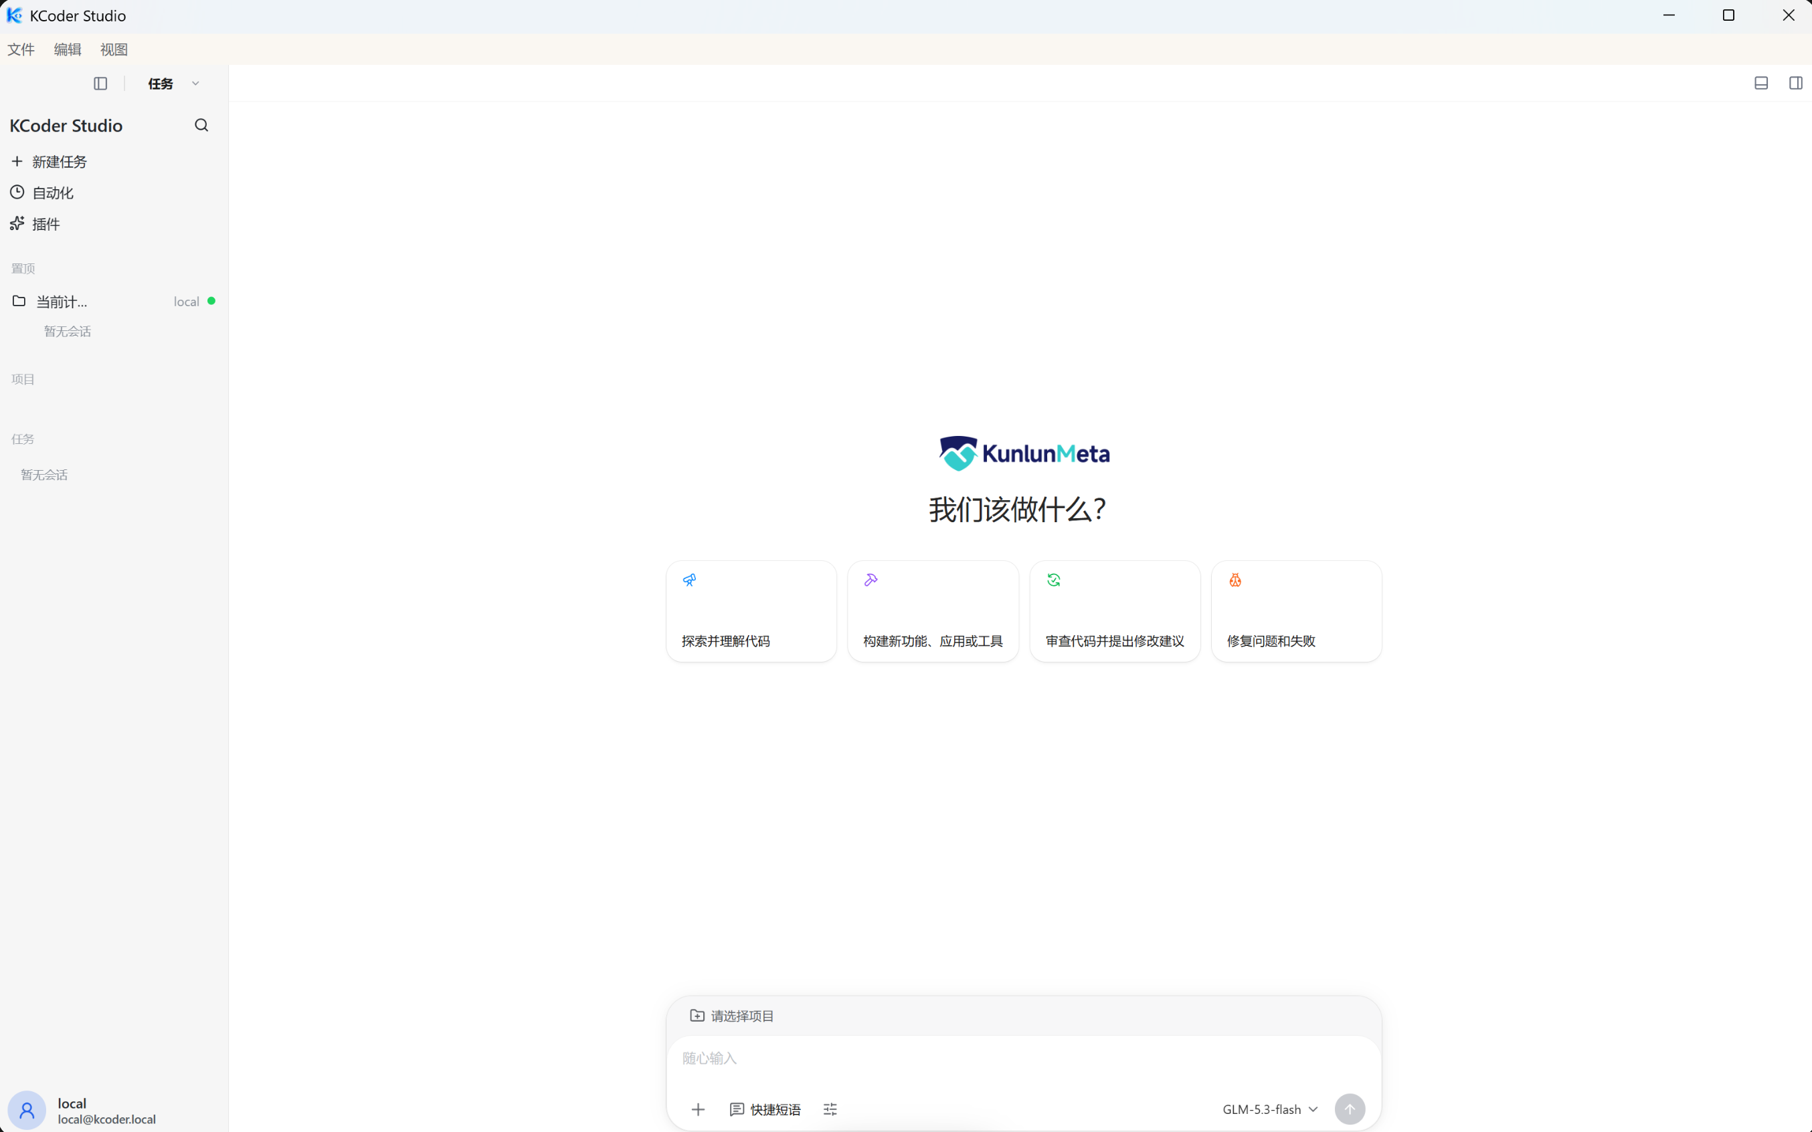1812x1132 pixels.
Task: Click the green code review icon
Action: point(1053,580)
